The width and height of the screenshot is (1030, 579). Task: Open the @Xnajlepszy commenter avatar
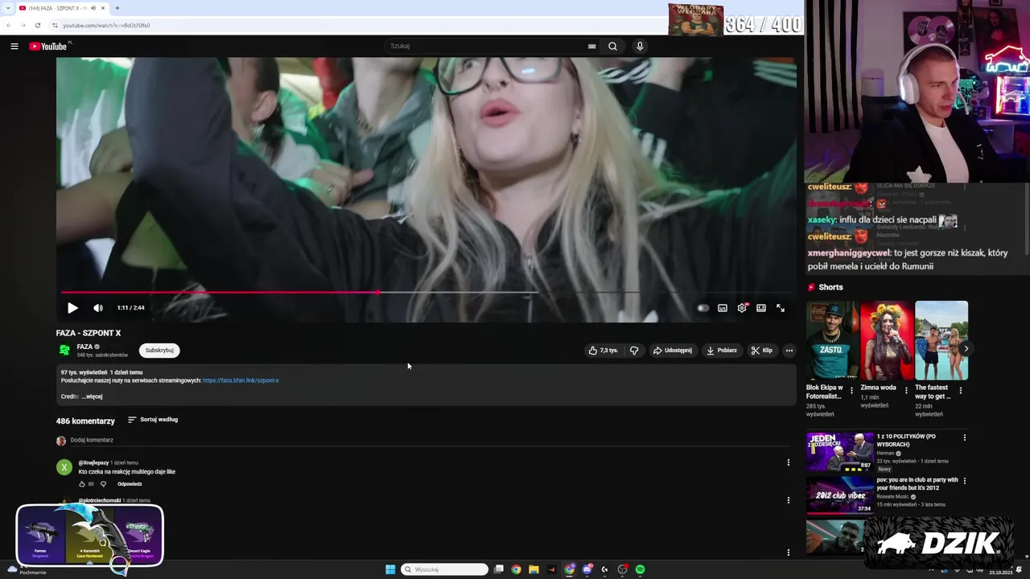click(64, 467)
